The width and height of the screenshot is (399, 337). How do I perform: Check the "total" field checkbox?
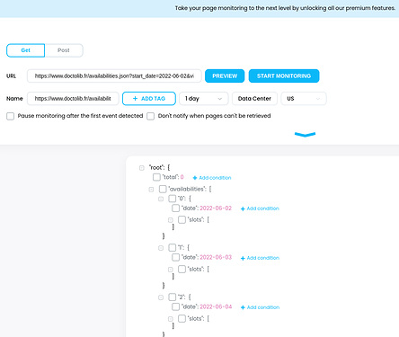point(156,177)
